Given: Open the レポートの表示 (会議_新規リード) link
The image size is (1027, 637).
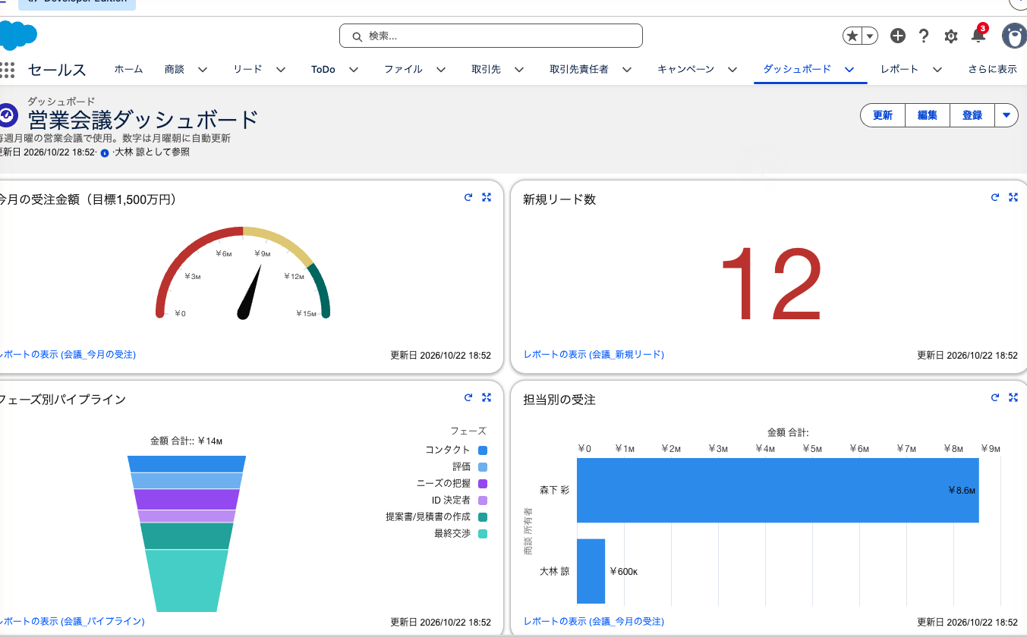Looking at the screenshot, I should click(x=594, y=354).
